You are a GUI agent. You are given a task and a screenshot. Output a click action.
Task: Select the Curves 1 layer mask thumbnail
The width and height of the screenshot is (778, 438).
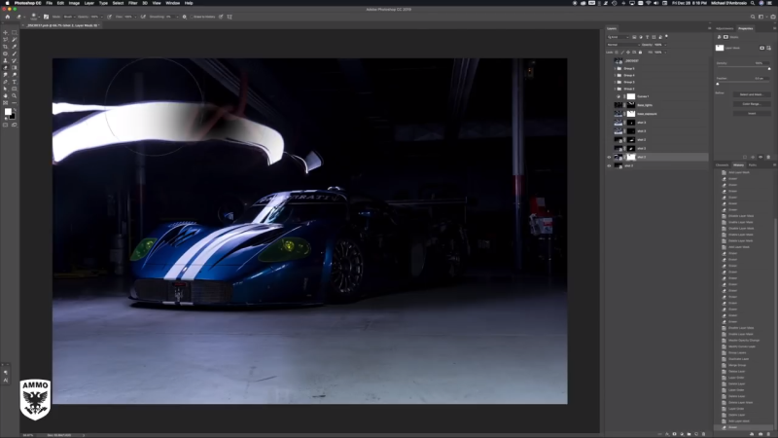(629, 96)
